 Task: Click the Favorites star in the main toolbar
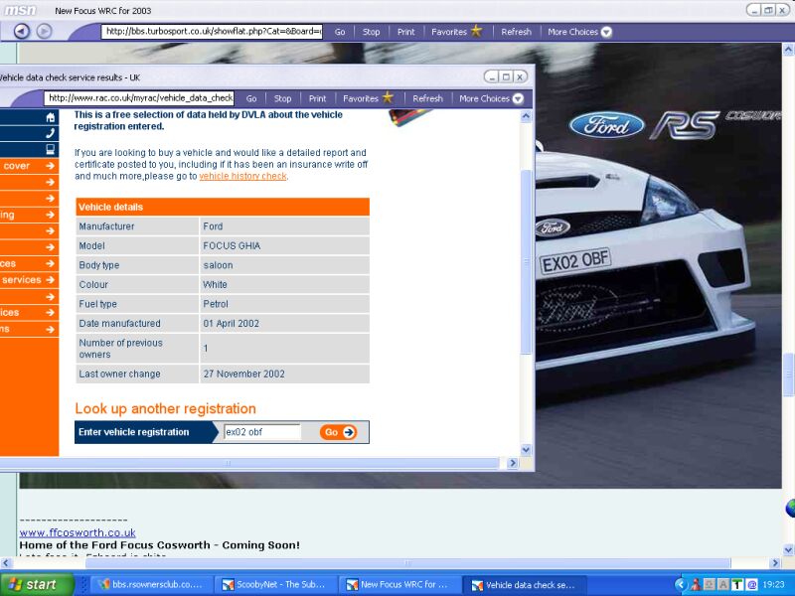pos(476,31)
